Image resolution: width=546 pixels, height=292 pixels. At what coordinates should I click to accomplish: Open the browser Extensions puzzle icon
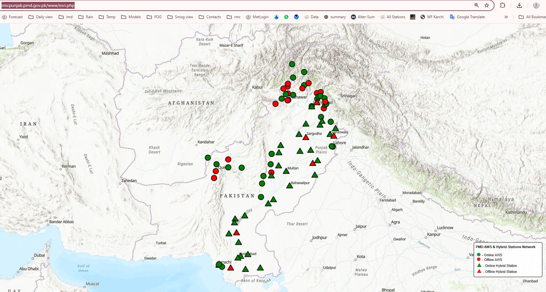pos(502,5)
